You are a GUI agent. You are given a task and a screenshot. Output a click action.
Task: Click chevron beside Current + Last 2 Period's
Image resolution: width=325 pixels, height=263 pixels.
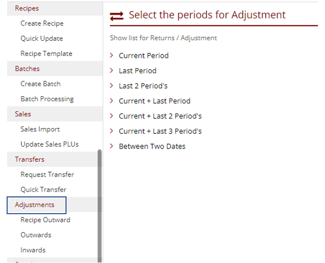(x=112, y=116)
